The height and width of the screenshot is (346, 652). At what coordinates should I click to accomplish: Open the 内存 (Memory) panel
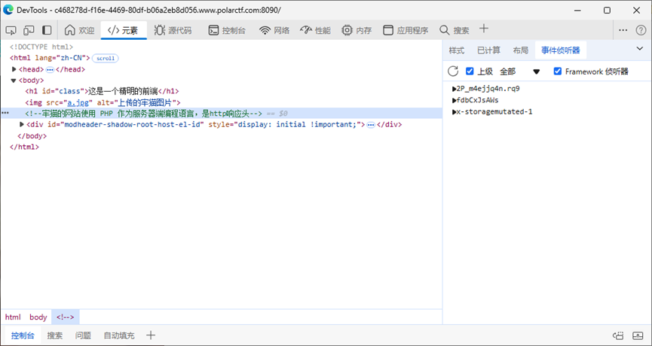coord(357,30)
